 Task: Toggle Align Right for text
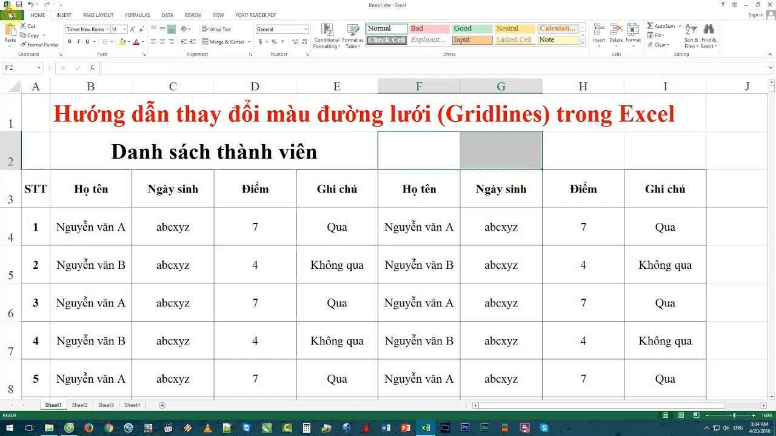172,42
